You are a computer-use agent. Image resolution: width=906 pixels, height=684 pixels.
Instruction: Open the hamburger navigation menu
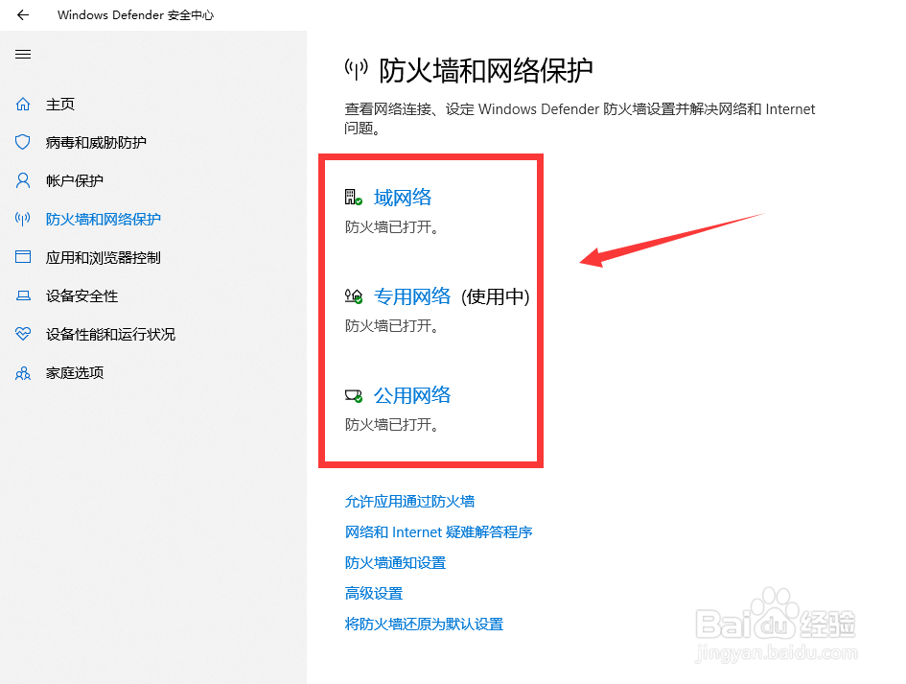(23, 55)
